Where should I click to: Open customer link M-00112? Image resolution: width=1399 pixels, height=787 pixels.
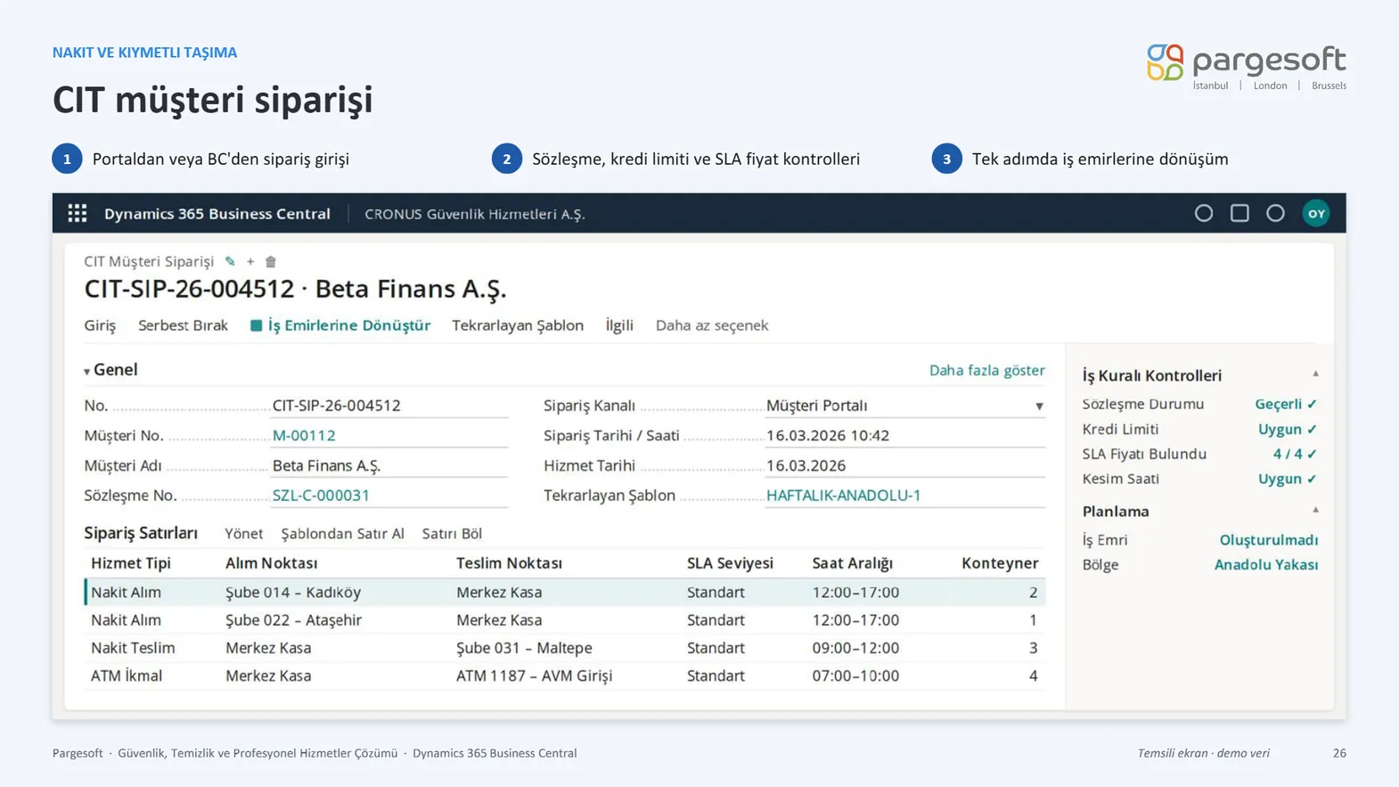coord(304,435)
